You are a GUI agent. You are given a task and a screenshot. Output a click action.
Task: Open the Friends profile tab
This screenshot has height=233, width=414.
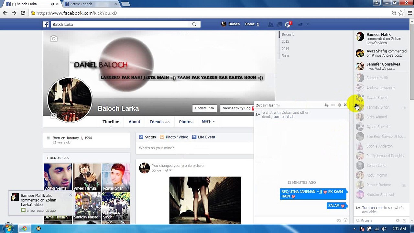point(159,122)
